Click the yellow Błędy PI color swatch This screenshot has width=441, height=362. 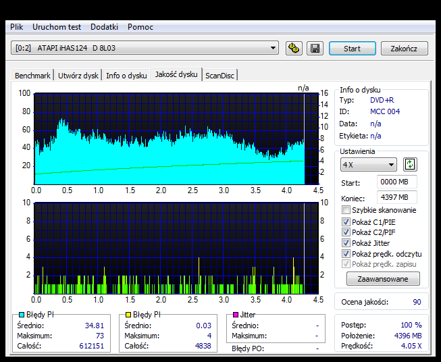click(128, 315)
